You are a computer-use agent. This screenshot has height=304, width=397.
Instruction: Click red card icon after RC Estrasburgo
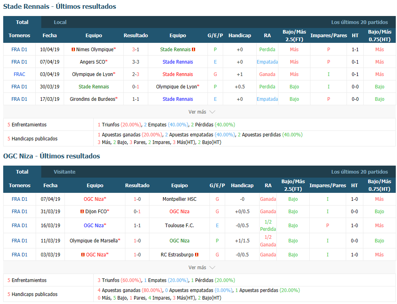point(197,255)
